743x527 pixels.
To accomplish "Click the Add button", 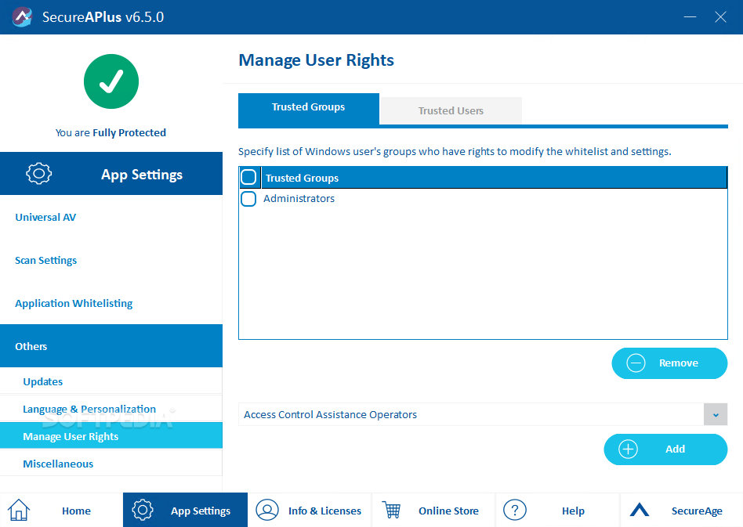I will [665, 449].
